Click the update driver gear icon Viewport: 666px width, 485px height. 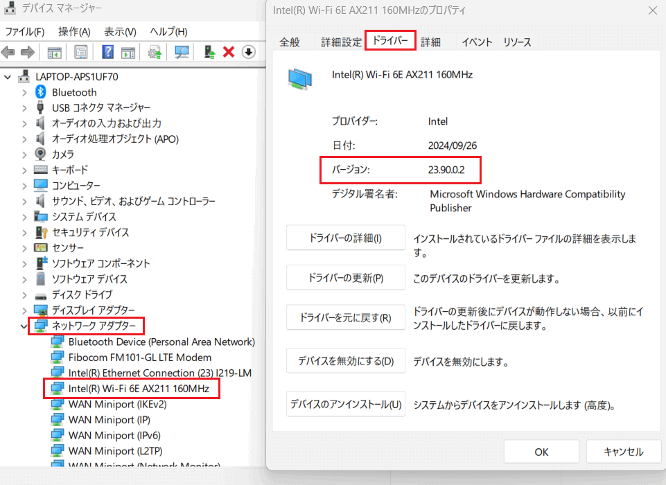coord(155,52)
